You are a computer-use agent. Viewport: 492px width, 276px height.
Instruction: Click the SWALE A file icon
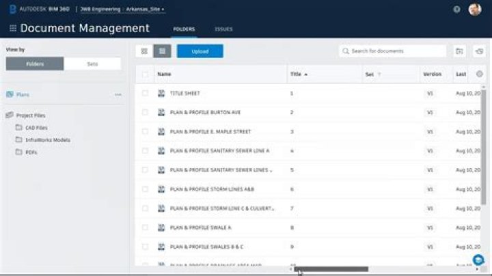[161, 227]
